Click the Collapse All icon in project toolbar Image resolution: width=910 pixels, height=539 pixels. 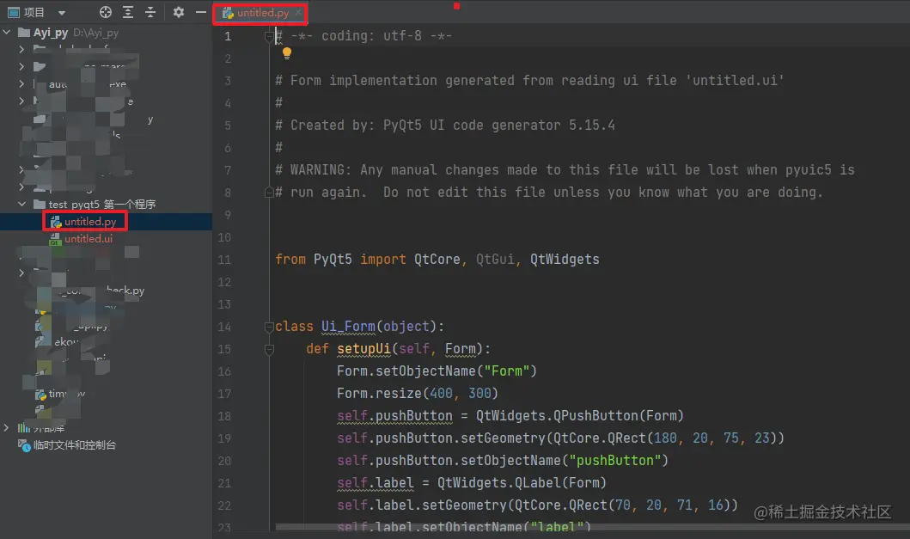[150, 12]
